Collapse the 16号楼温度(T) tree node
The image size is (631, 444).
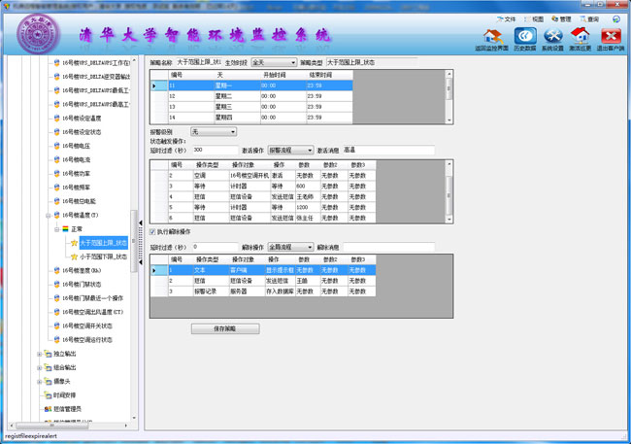[48, 215]
